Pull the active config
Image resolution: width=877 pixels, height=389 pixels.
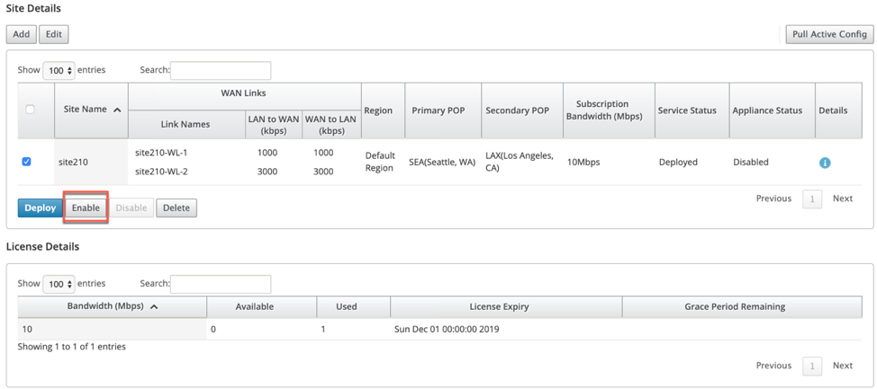(x=829, y=34)
